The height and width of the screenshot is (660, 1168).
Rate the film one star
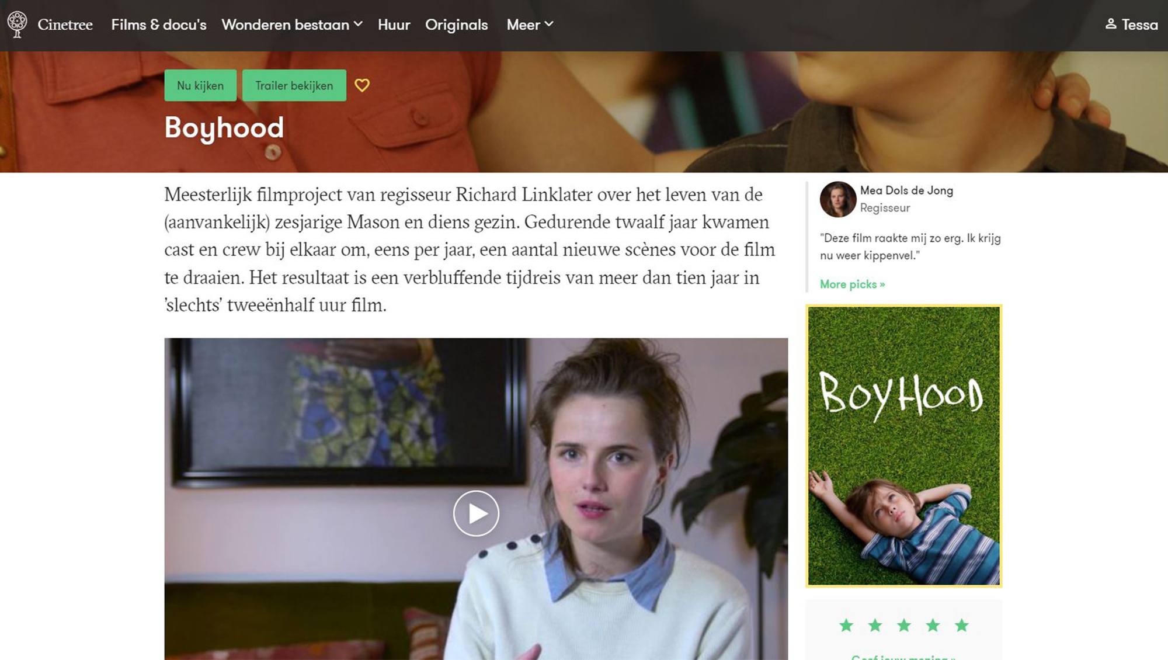pyautogui.click(x=846, y=626)
